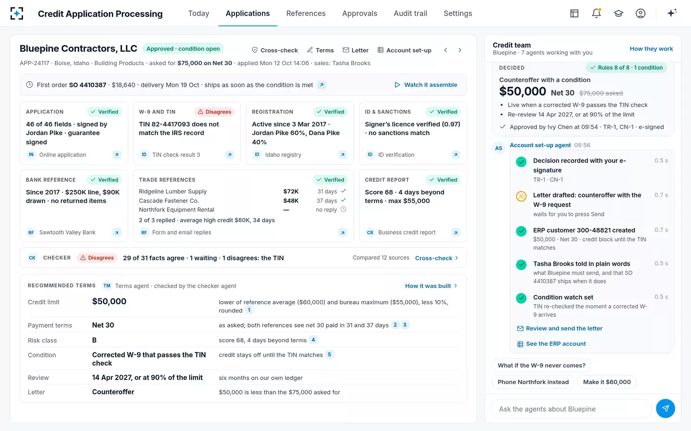This screenshot has height=431, width=691.
Task: Open the user profile icon
Action: (x=641, y=13)
